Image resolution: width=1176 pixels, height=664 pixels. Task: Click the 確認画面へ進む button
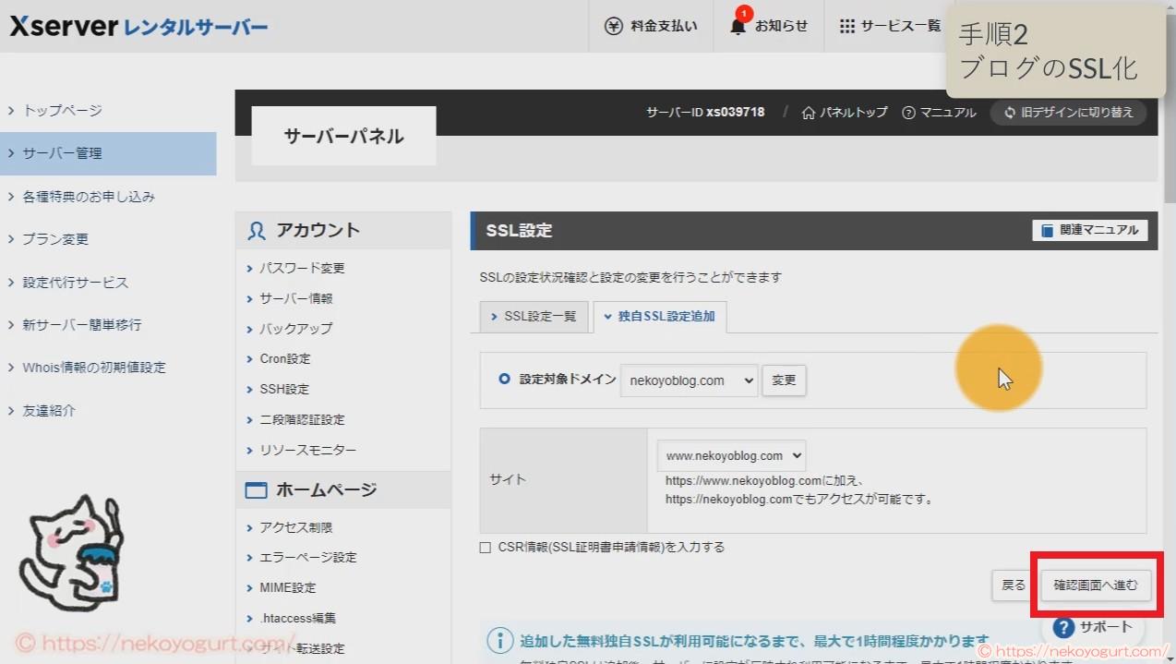coord(1095,585)
